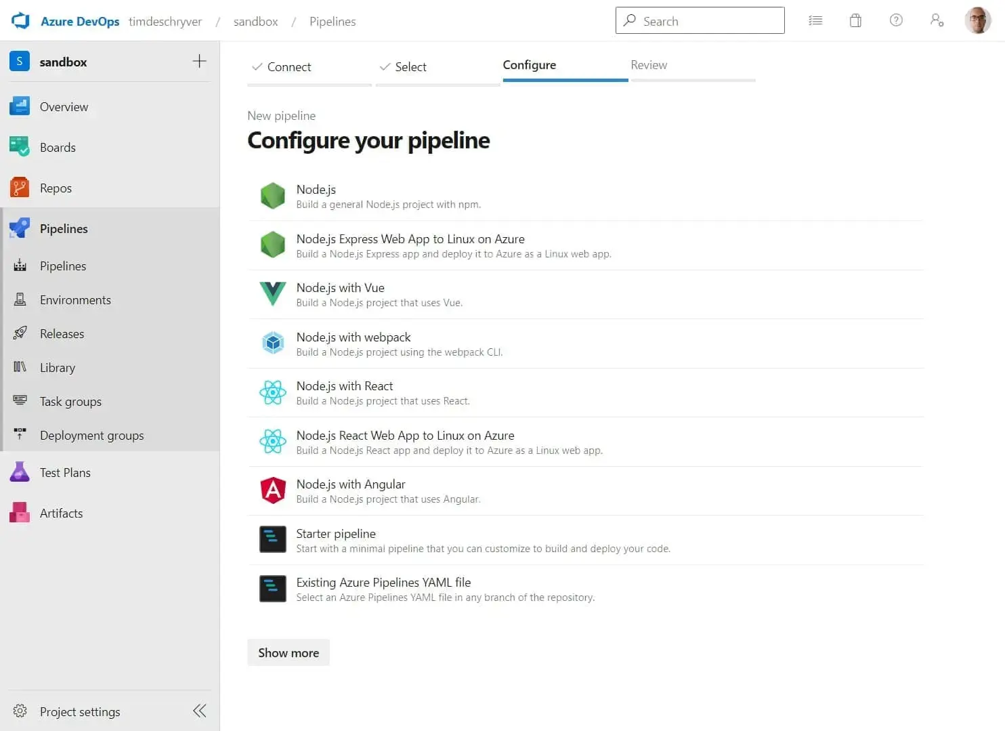Open Pipelines breadcrumb link
The width and height of the screenshot is (1005, 731).
(x=333, y=21)
